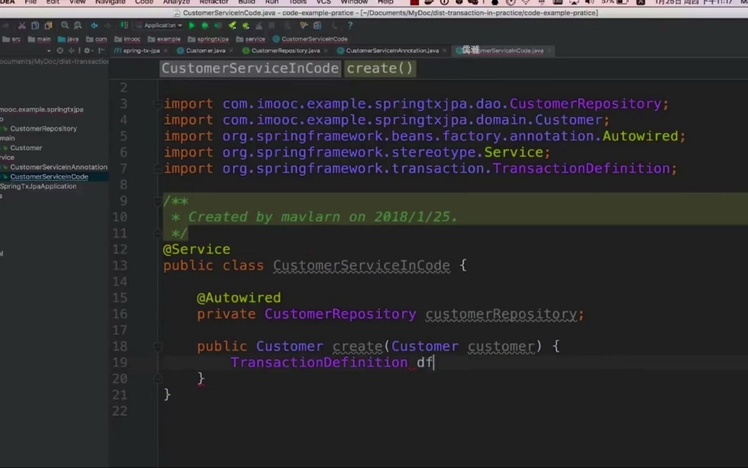Click CustomerServiceInCode breadcrumb above editor

coord(250,68)
